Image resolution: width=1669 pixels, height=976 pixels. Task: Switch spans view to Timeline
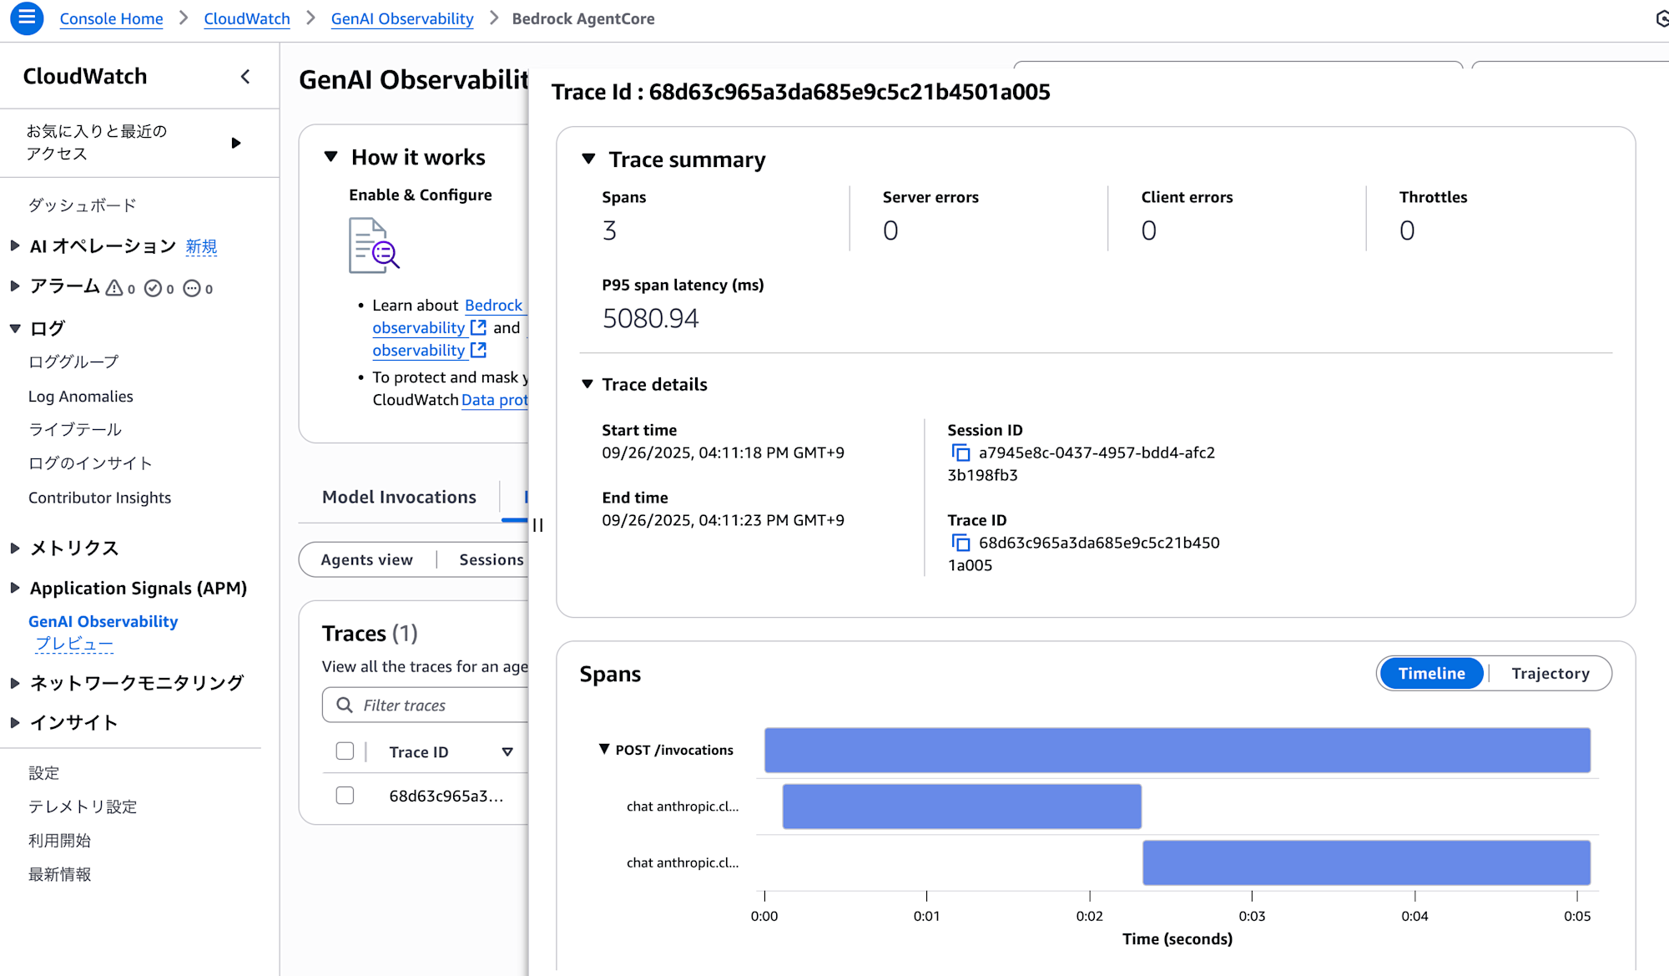coord(1431,674)
